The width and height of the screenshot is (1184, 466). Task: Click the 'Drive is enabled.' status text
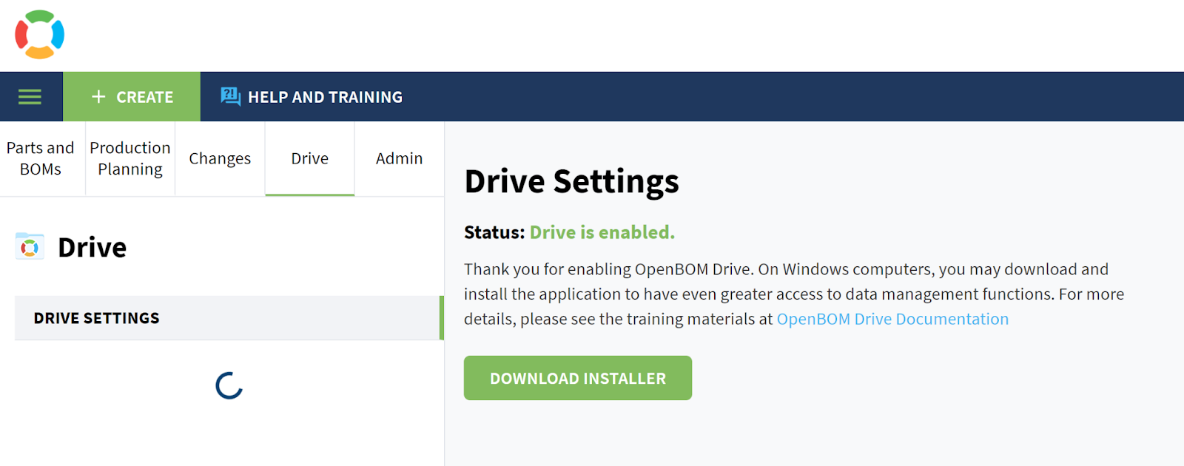[602, 232]
